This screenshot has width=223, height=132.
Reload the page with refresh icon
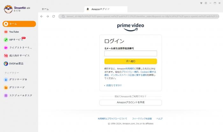(54, 17)
